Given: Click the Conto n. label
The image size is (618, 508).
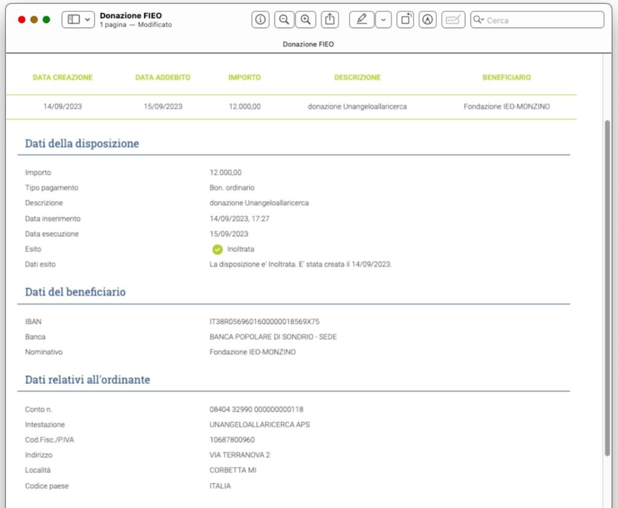Looking at the screenshot, I should (39, 410).
